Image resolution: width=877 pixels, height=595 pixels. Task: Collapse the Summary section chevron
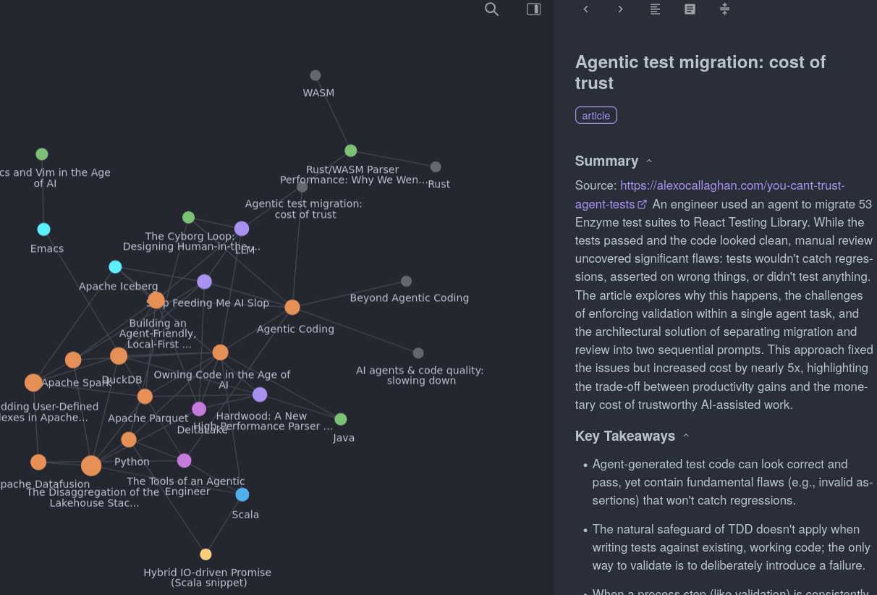[x=649, y=161]
